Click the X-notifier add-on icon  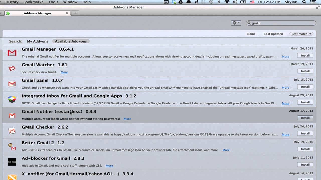point(12,177)
